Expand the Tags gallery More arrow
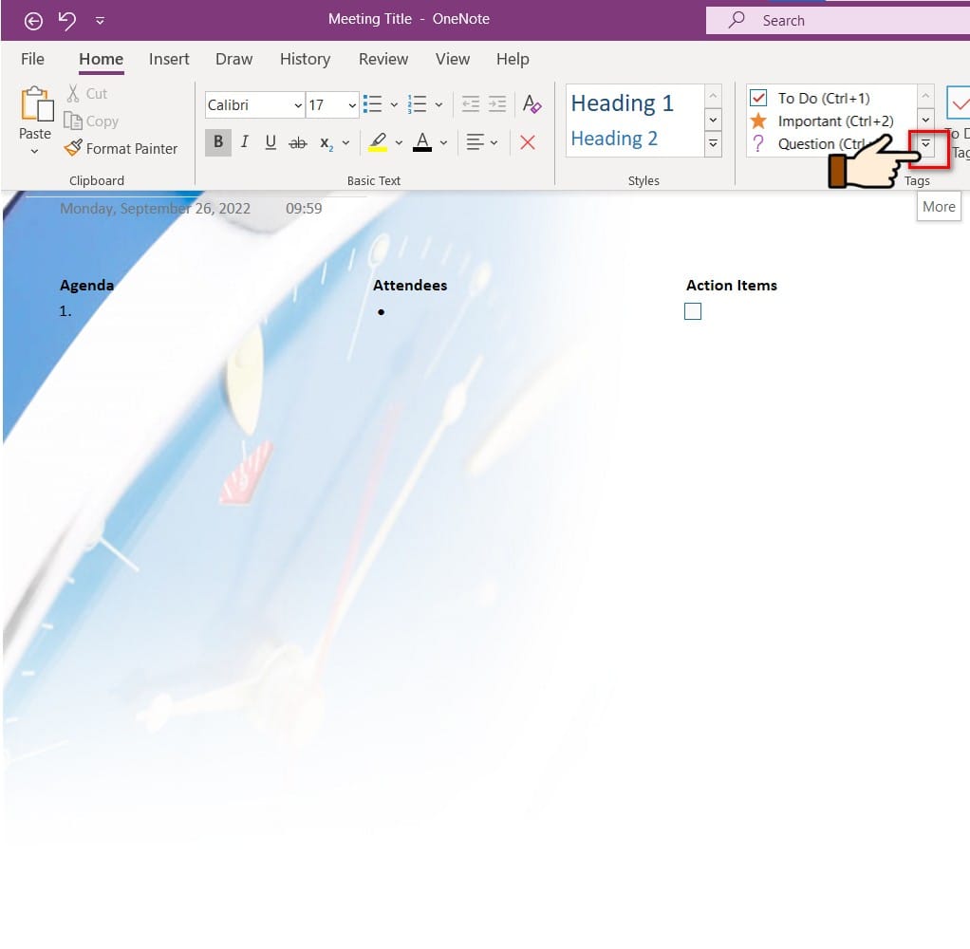This screenshot has width=970, height=949. (925, 143)
